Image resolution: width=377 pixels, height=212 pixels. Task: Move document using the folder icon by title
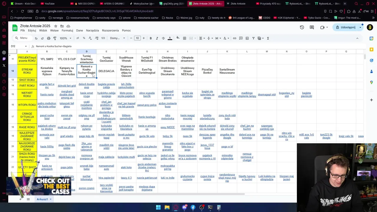62,26
